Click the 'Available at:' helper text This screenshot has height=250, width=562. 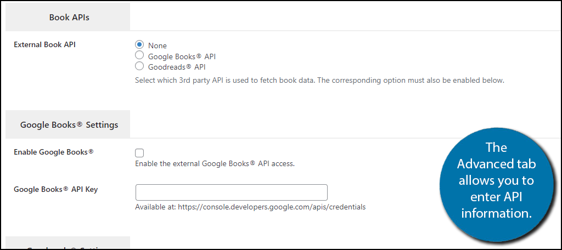(x=155, y=207)
